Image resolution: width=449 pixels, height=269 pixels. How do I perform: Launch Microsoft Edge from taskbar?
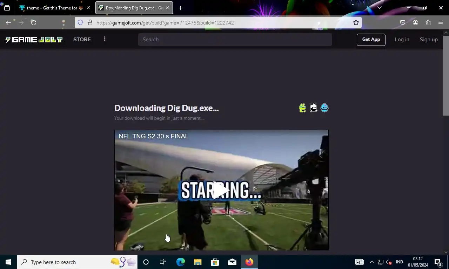180,262
